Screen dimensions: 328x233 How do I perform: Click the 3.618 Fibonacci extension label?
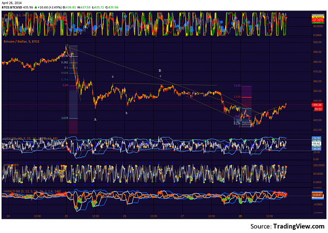point(237,86)
